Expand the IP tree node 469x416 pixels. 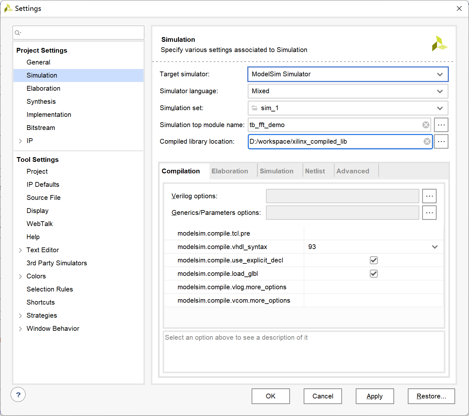coord(20,141)
